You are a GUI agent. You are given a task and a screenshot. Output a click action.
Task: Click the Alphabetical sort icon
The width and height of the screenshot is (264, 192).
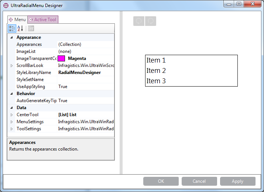coord(20,28)
